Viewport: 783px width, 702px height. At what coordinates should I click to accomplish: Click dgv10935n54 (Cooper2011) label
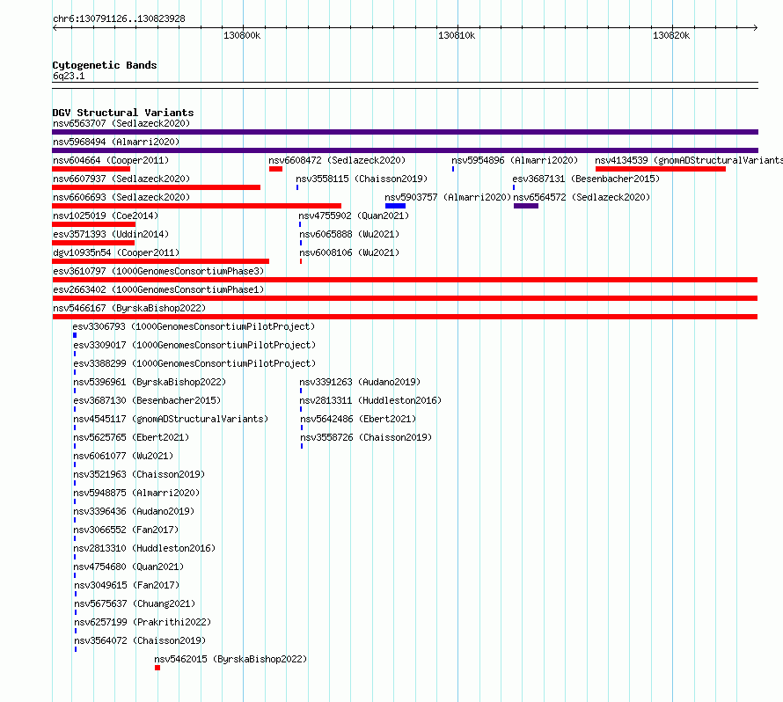(x=116, y=252)
